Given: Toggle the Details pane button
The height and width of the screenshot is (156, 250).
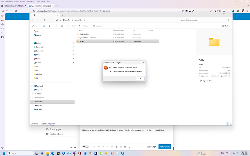Looking at the screenshot, I should point(226,26).
